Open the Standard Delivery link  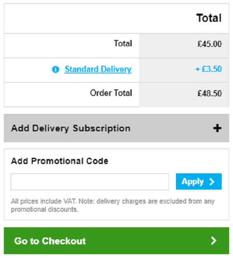coord(98,69)
